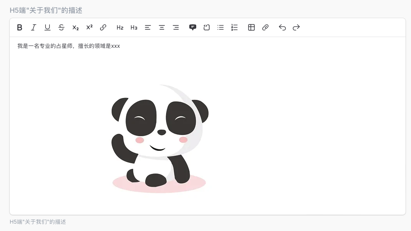Insert a table
The image size is (411, 231).
coord(251,27)
